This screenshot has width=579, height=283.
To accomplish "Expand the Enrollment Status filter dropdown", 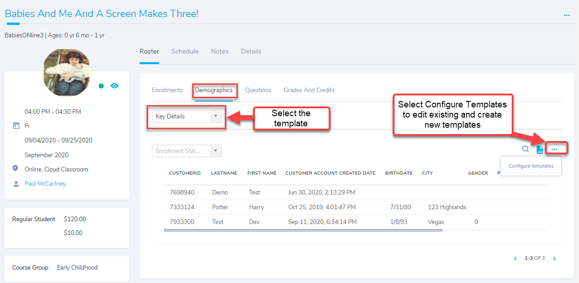I will 187,151.
